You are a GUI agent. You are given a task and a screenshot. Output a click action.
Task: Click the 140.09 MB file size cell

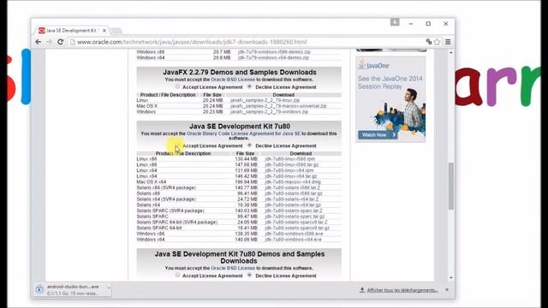click(246, 240)
